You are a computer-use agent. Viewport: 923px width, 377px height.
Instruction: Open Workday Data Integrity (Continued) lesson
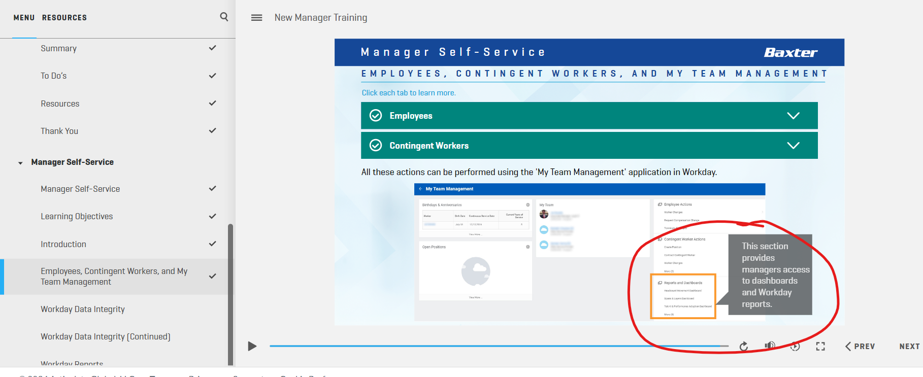tap(106, 336)
